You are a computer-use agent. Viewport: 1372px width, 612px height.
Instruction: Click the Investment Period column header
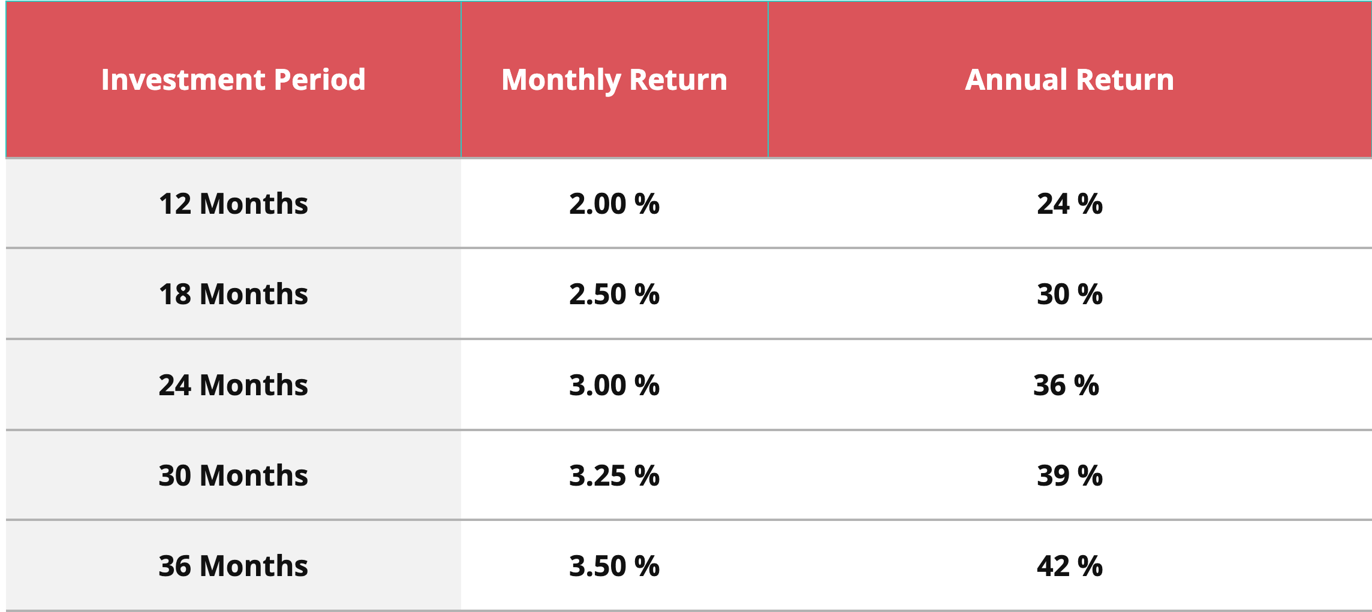click(233, 80)
